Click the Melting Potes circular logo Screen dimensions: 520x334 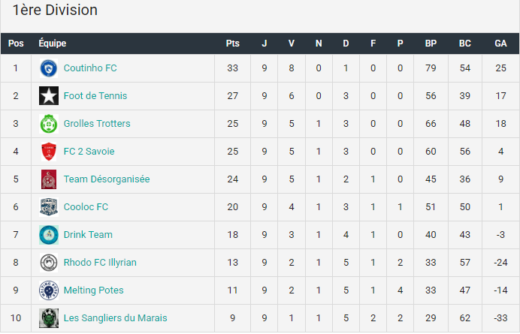[x=49, y=290]
